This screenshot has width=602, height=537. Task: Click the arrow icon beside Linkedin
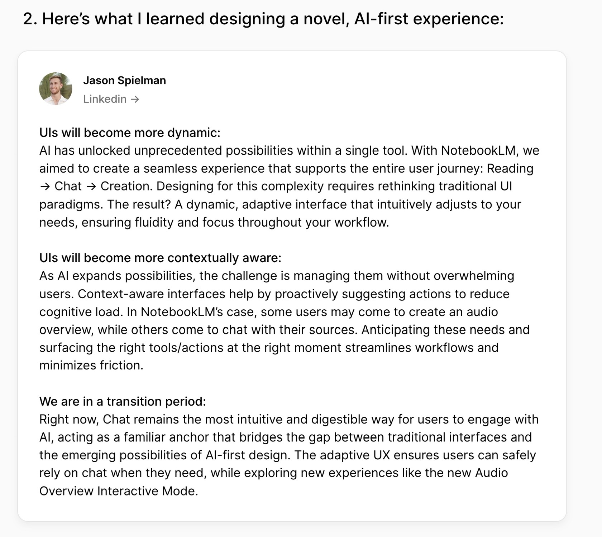click(x=135, y=99)
